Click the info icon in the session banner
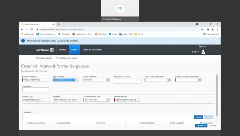The height and width of the screenshot is (136, 240). click(23, 41)
